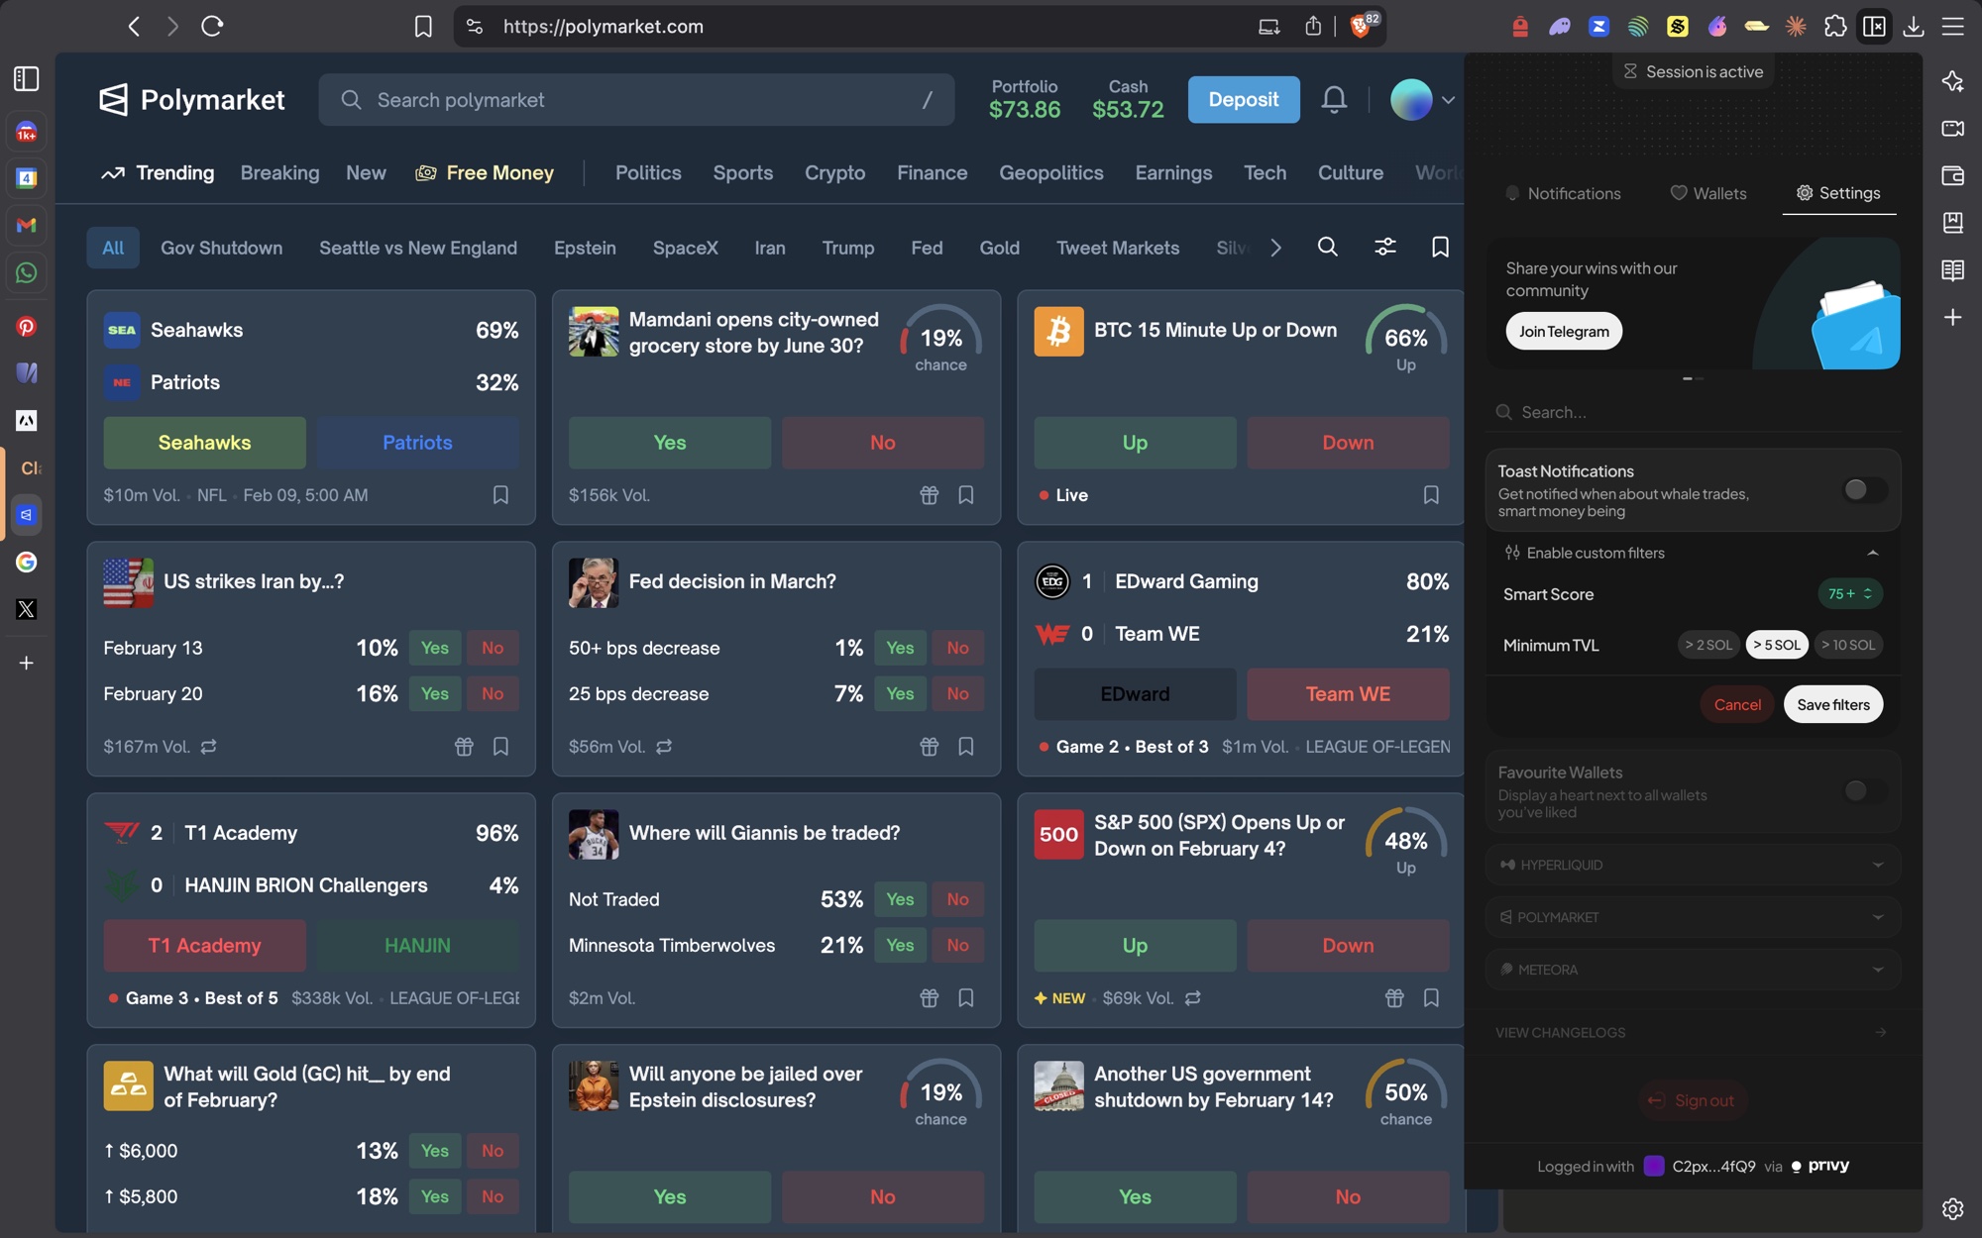This screenshot has width=1982, height=1238.
Task: Open Gmail from the left sidebar
Action: [27, 225]
